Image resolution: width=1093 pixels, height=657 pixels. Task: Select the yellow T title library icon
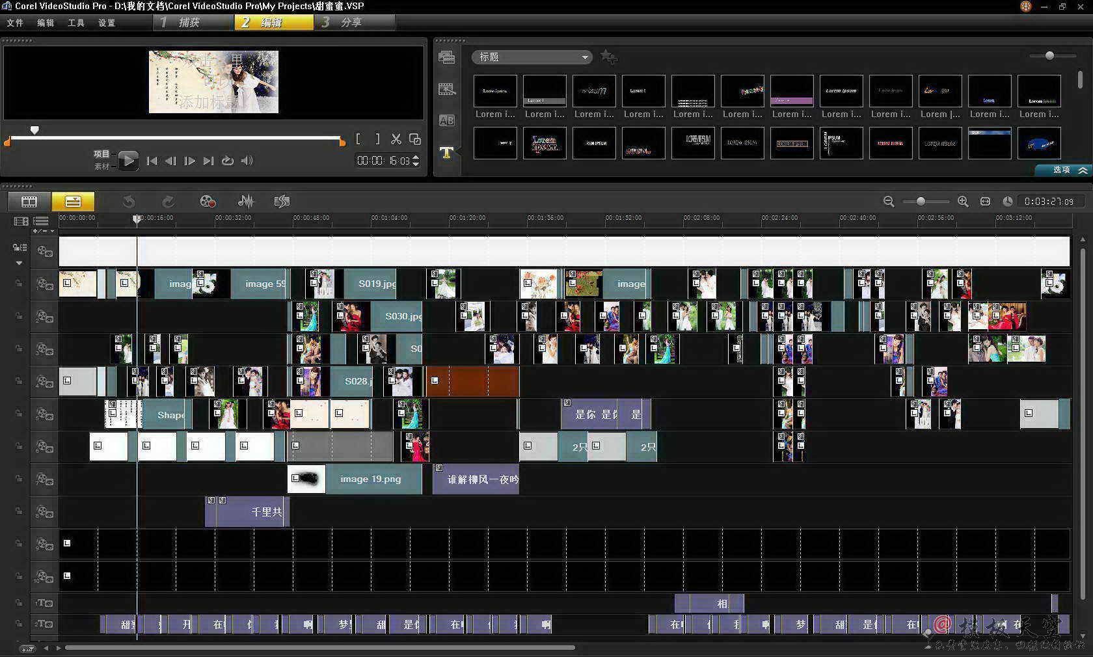[x=446, y=152]
